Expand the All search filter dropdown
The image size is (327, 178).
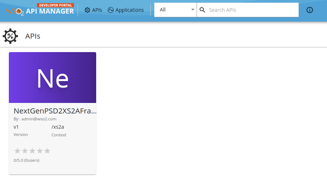[175, 10]
